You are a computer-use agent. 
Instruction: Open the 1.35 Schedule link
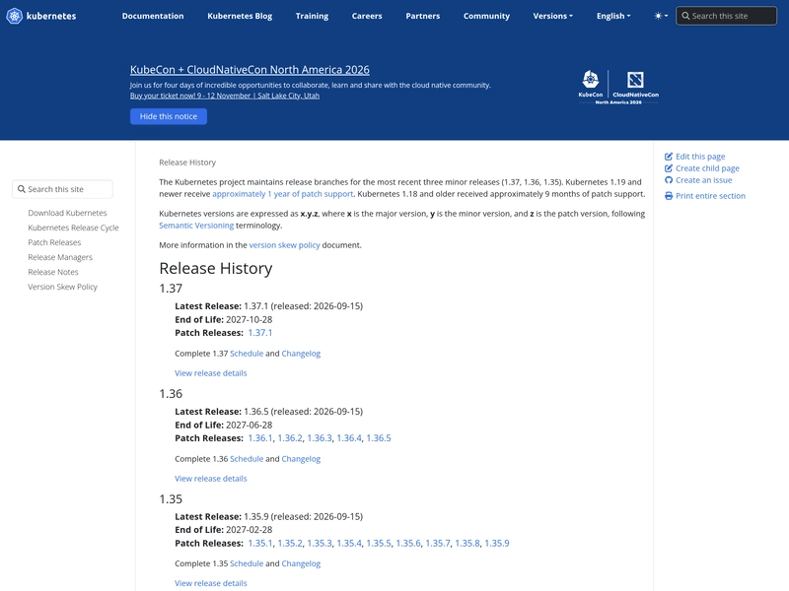coord(247,563)
